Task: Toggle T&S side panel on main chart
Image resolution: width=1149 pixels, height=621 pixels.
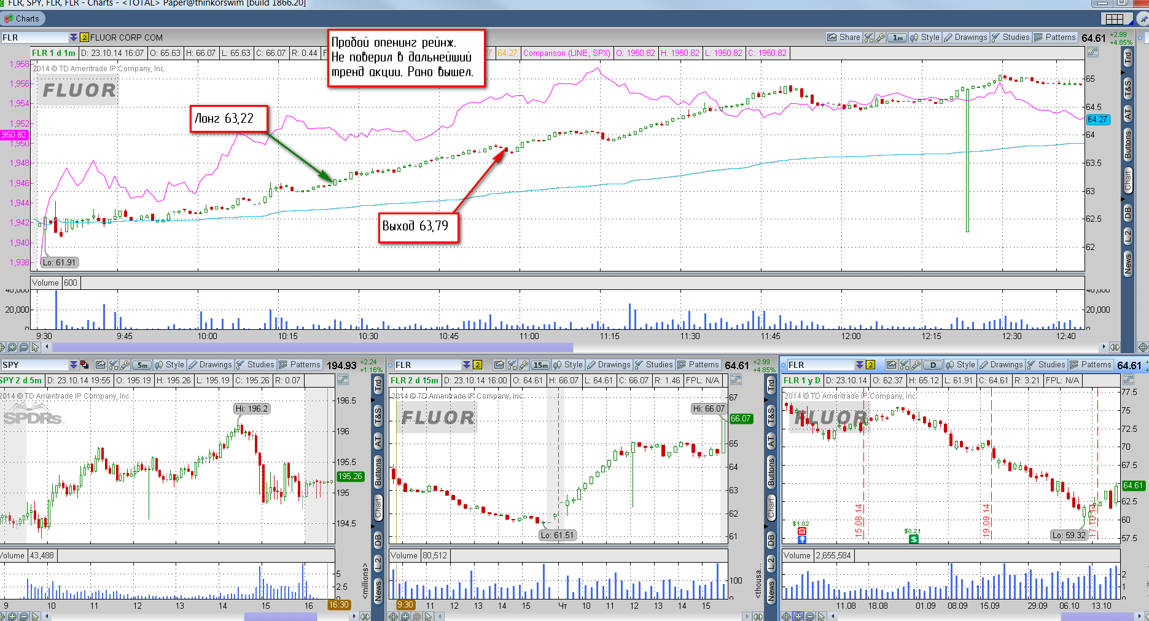Action: [1128, 88]
